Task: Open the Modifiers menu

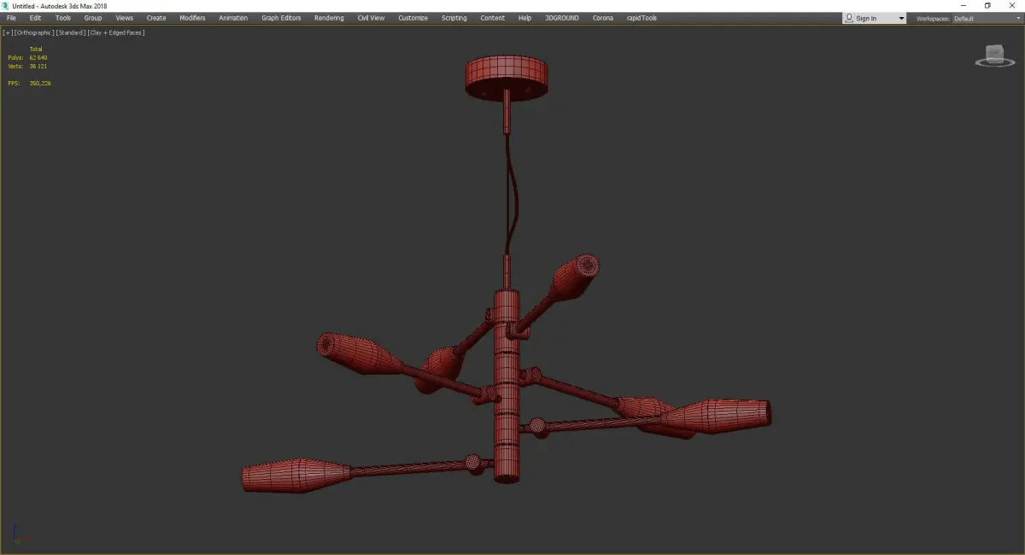Action: coord(192,18)
